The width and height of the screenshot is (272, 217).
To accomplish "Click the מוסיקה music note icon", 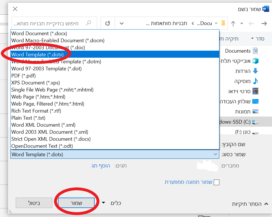I will tap(255, 81).
